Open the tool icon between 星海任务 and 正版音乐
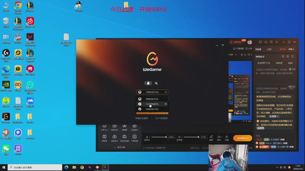305x171 pixels. [x=125, y=128]
